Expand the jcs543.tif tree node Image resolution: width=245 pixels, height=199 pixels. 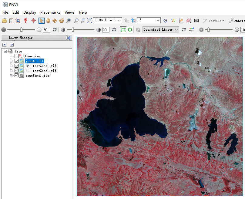[x=11, y=61]
